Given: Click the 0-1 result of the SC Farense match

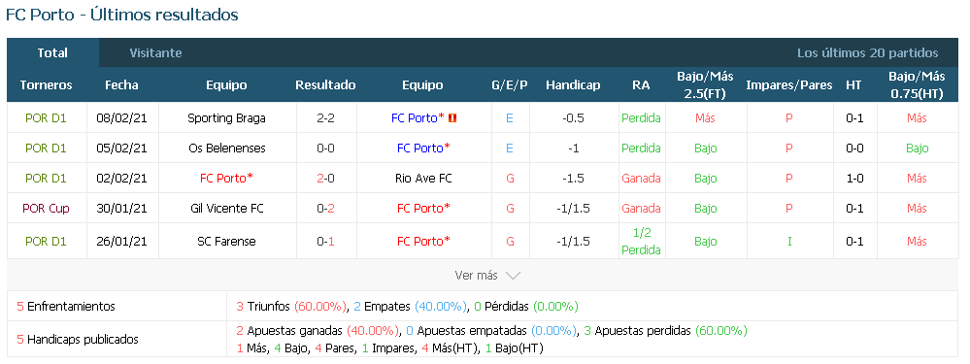Looking at the screenshot, I should tap(325, 241).
